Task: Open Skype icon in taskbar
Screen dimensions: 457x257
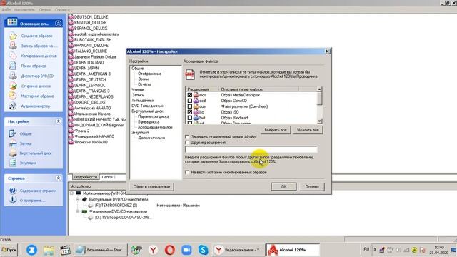Action: (203, 250)
